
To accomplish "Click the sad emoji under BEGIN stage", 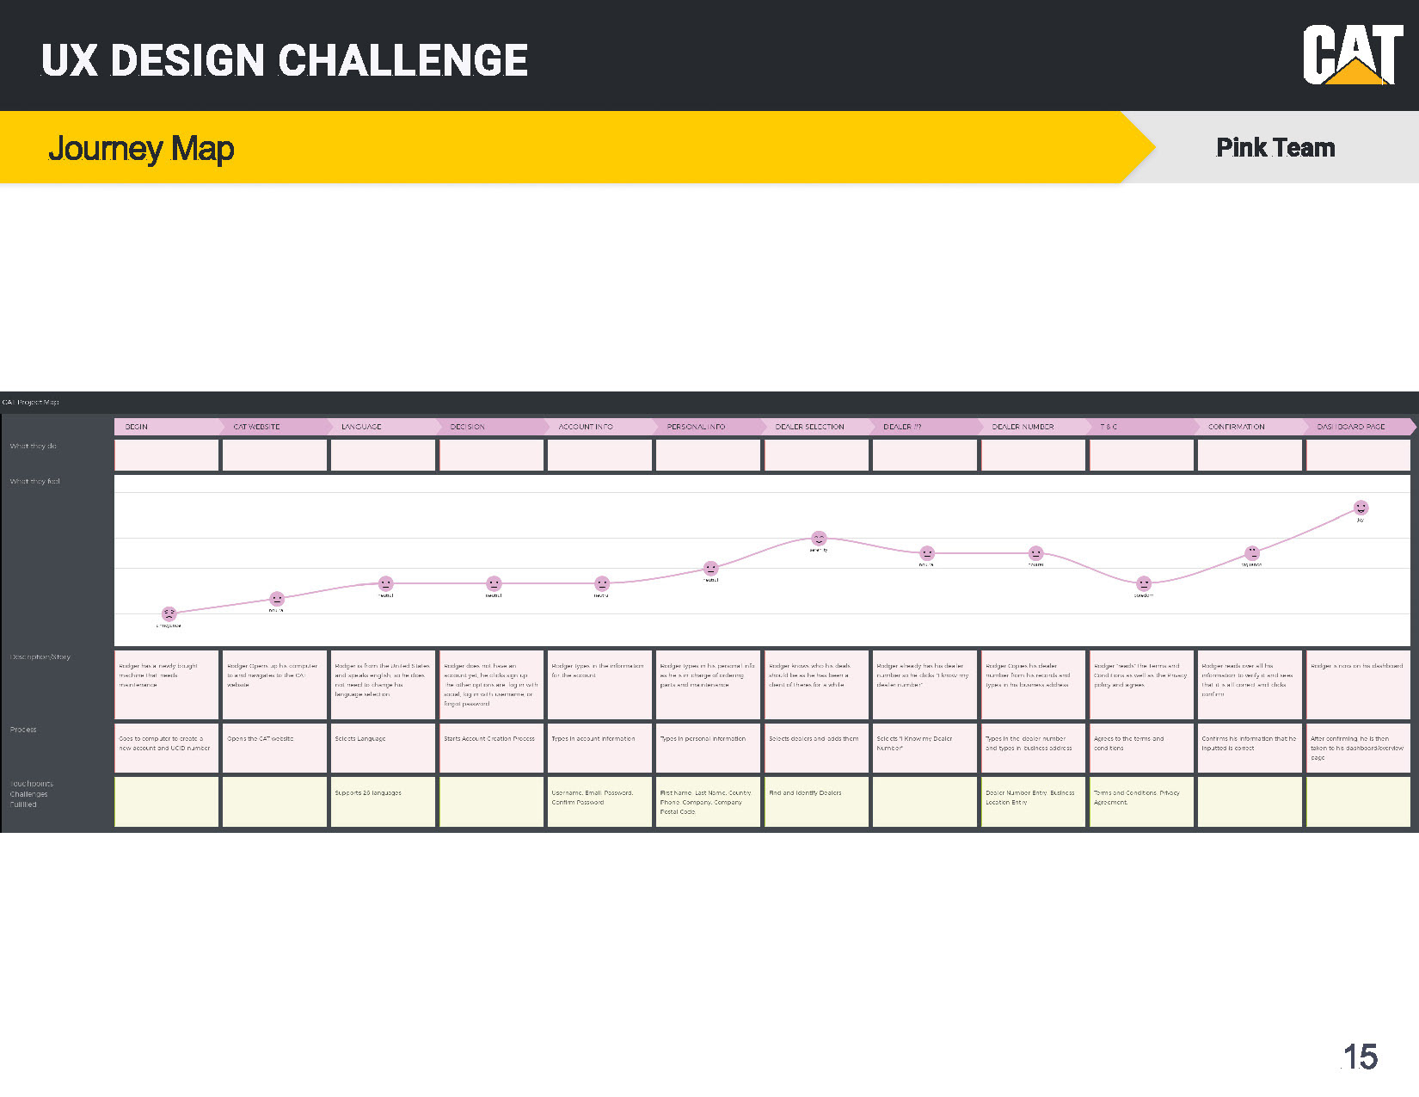I will (x=169, y=613).
